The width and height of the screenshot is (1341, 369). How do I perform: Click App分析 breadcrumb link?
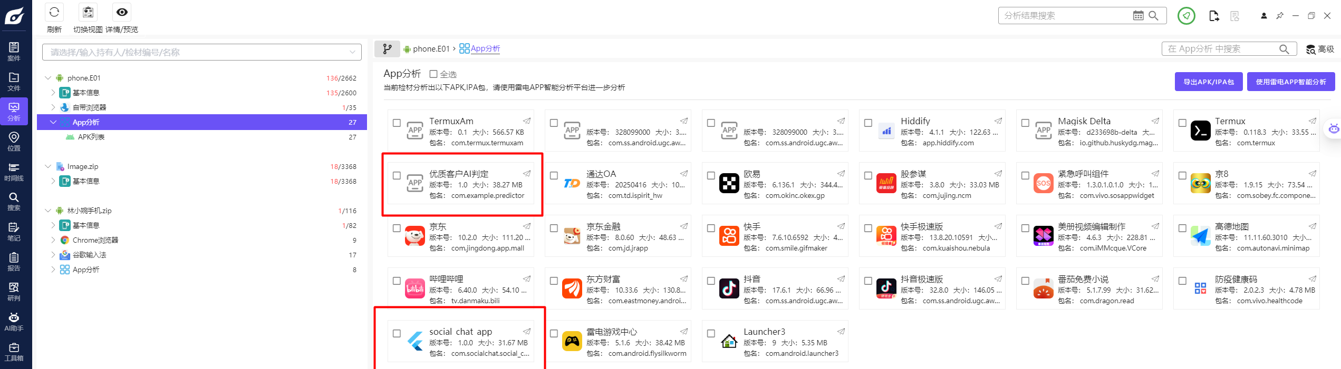485,48
